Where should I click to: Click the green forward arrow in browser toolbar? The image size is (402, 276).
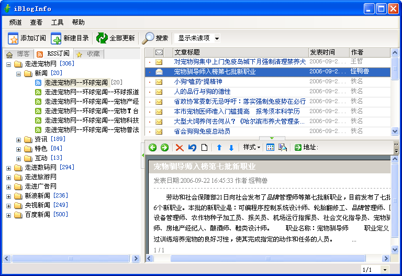[x=164, y=148]
